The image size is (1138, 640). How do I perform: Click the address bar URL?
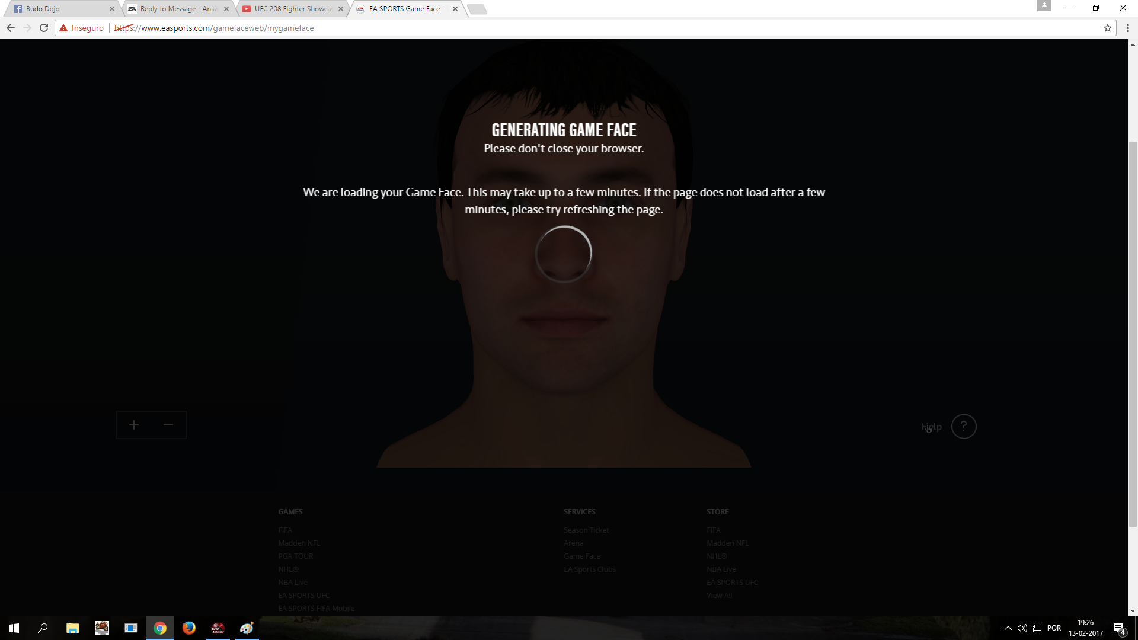coord(214,28)
